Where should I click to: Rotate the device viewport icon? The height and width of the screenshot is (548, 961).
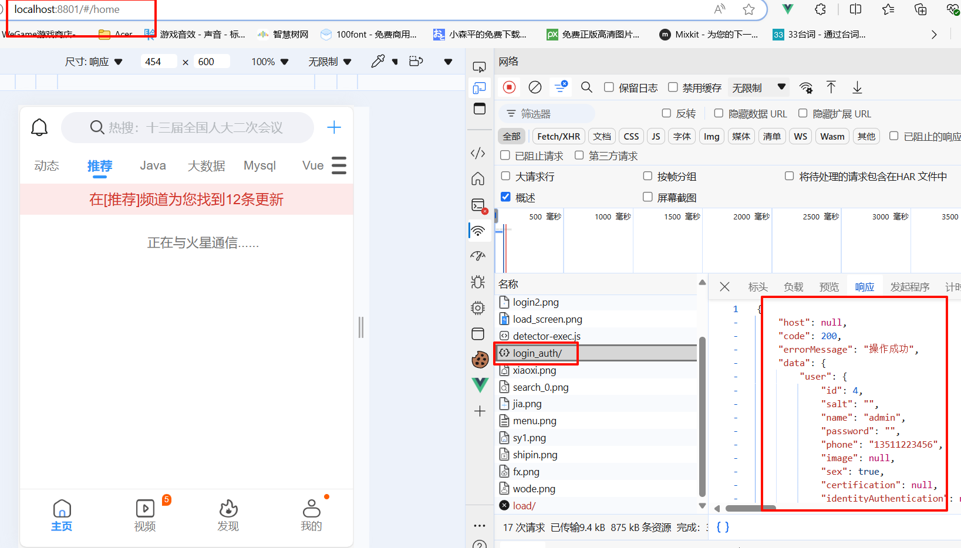pos(416,62)
